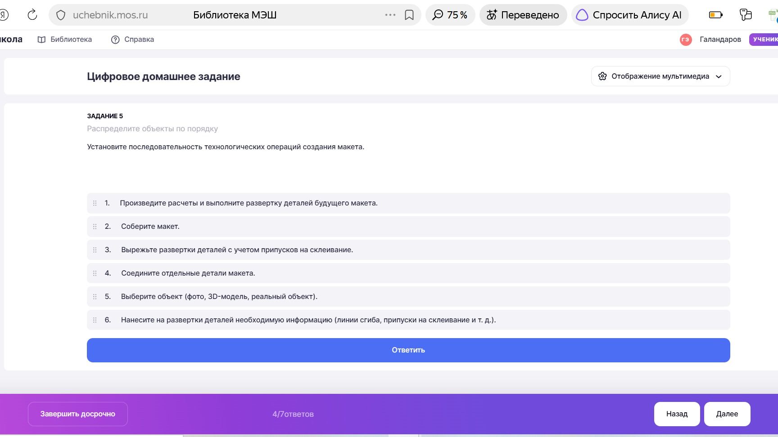Grab handle of item 'Выберите объект'
The width and height of the screenshot is (778, 437).
pos(95,297)
